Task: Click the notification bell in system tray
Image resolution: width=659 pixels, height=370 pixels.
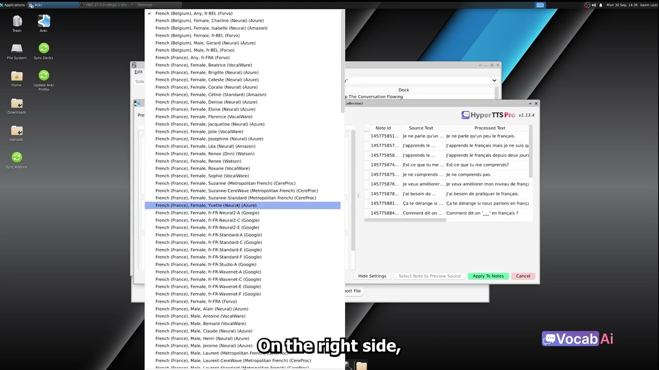Action: coord(600,5)
